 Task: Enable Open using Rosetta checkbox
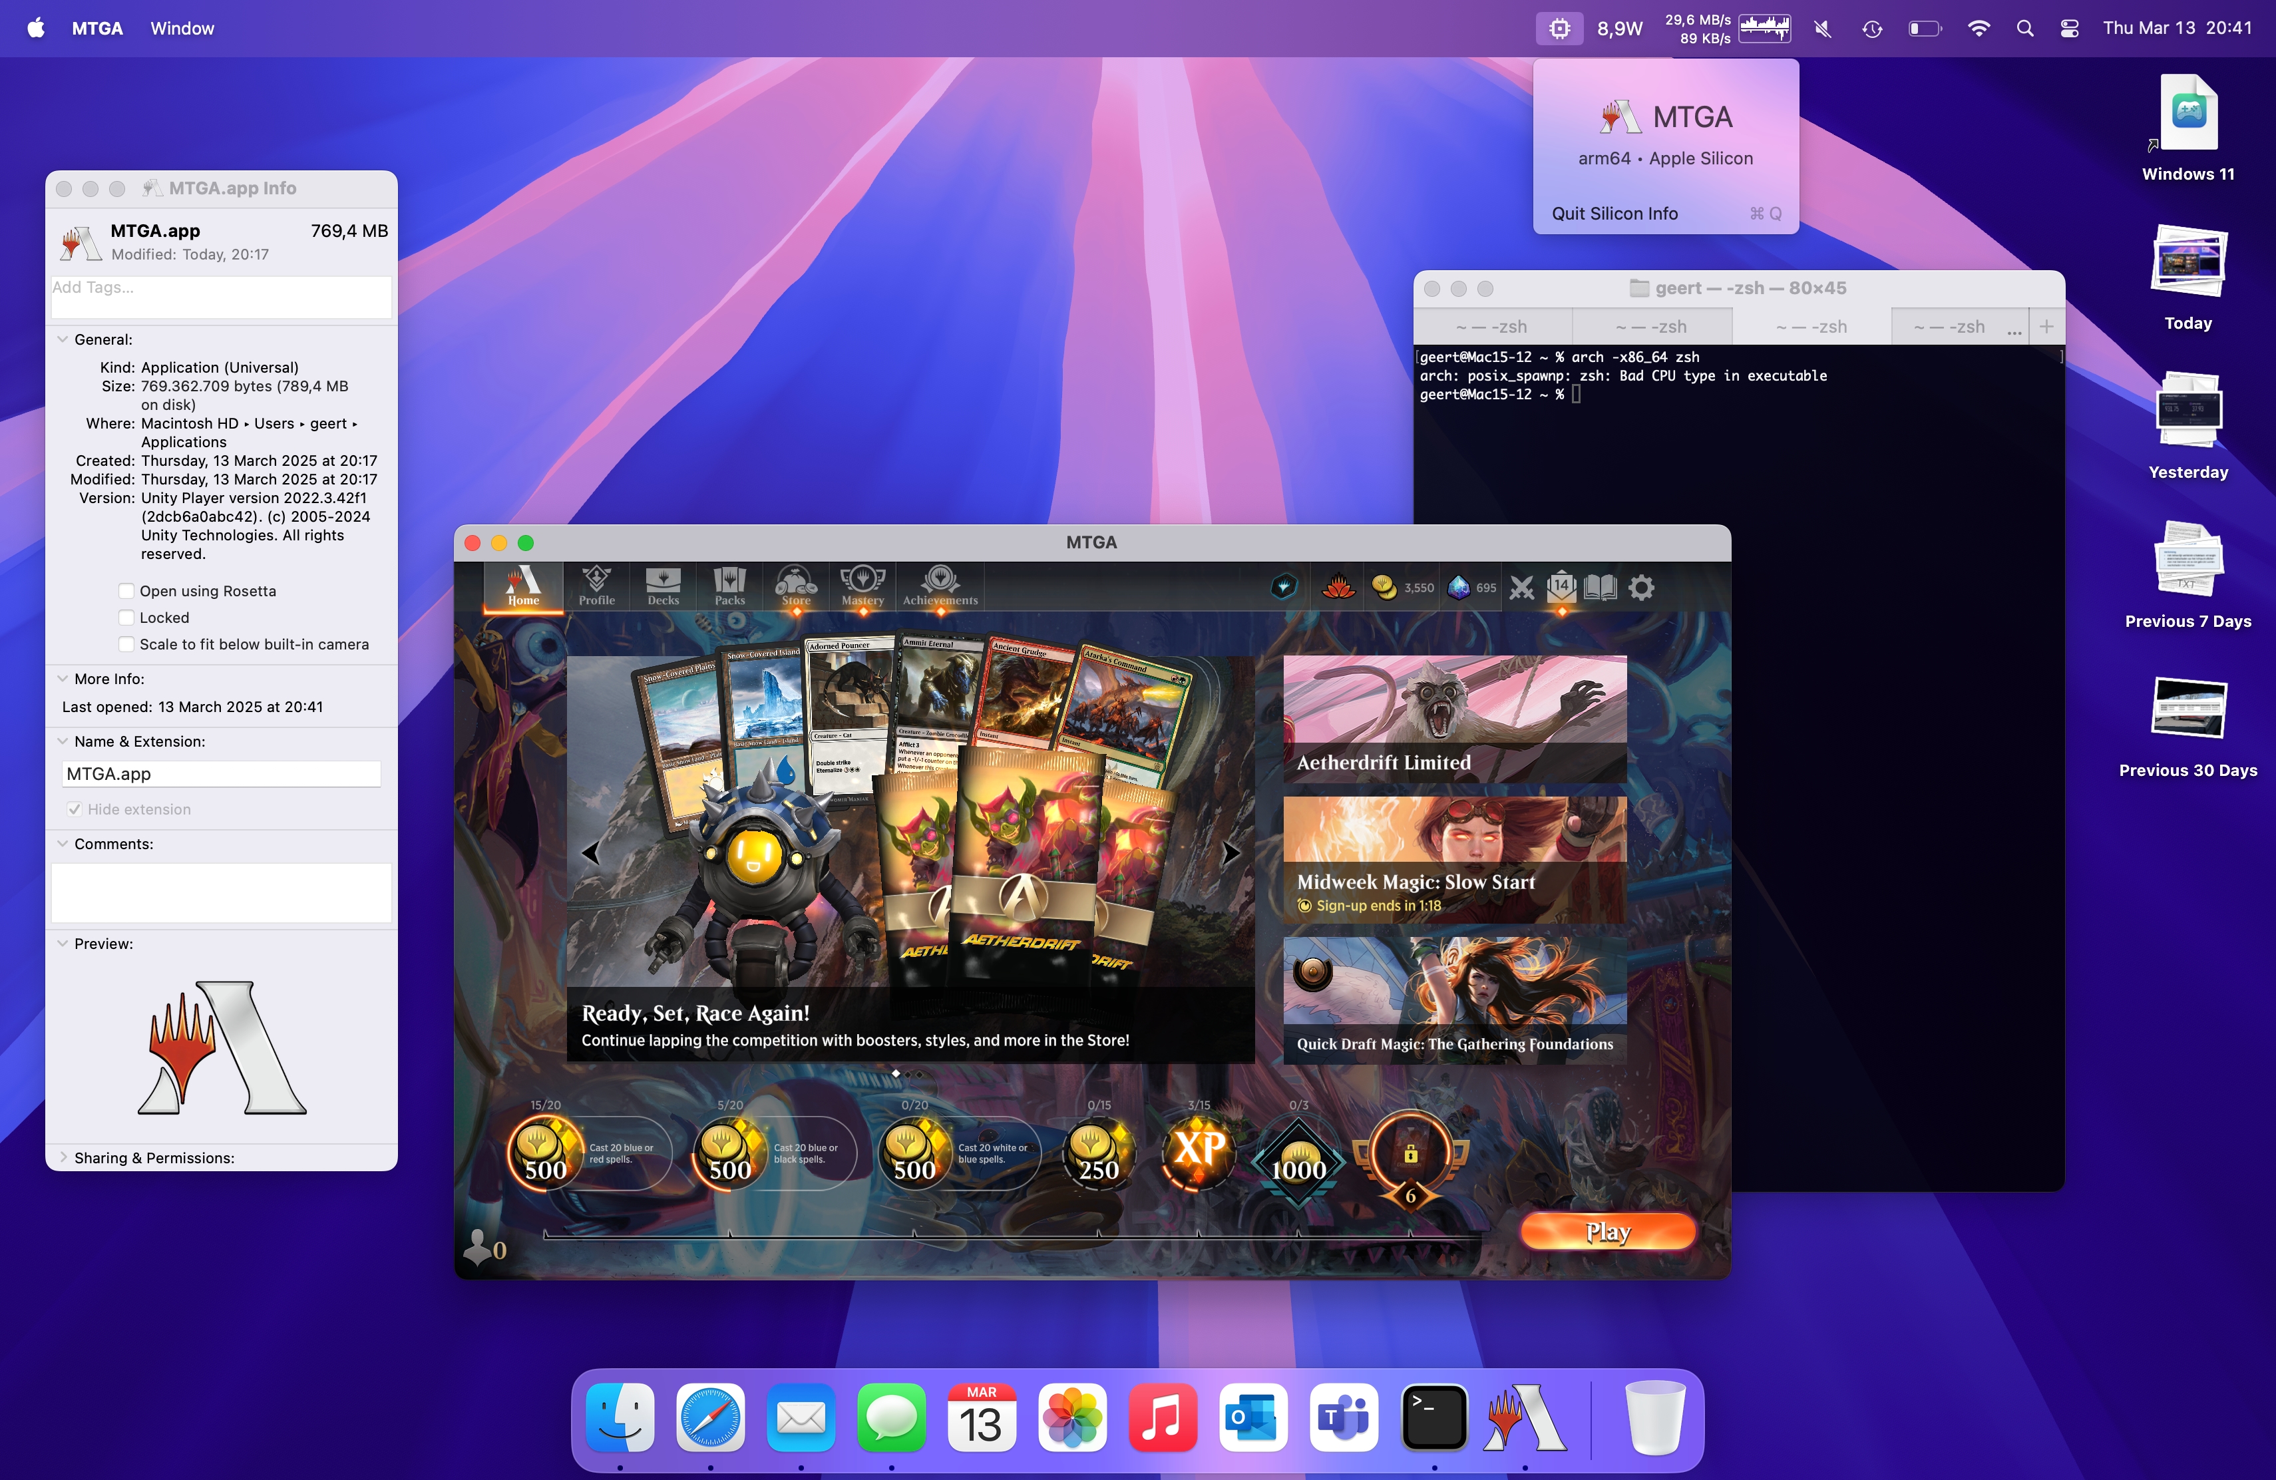pos(126,591)
